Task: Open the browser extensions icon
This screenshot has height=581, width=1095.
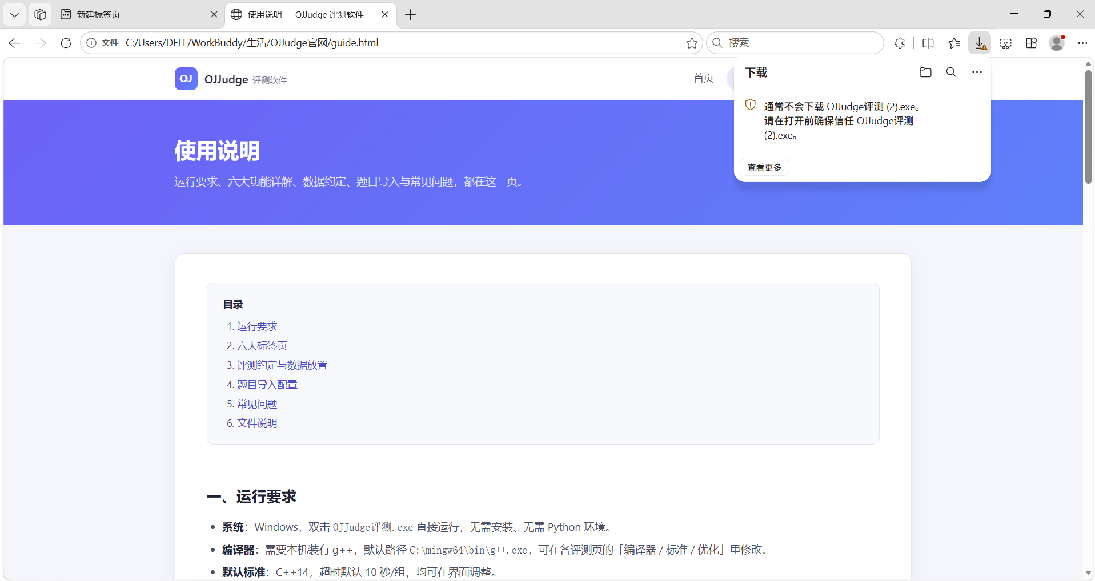Action: 900,43
